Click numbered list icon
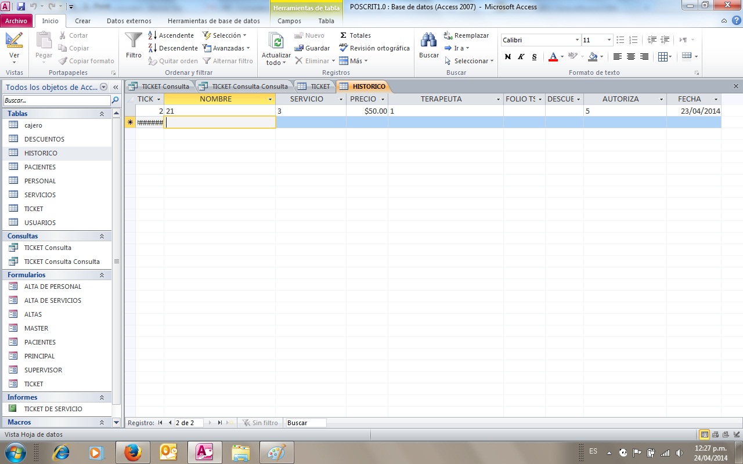This screenshot has height=464, width=743. tap(634, 40)
